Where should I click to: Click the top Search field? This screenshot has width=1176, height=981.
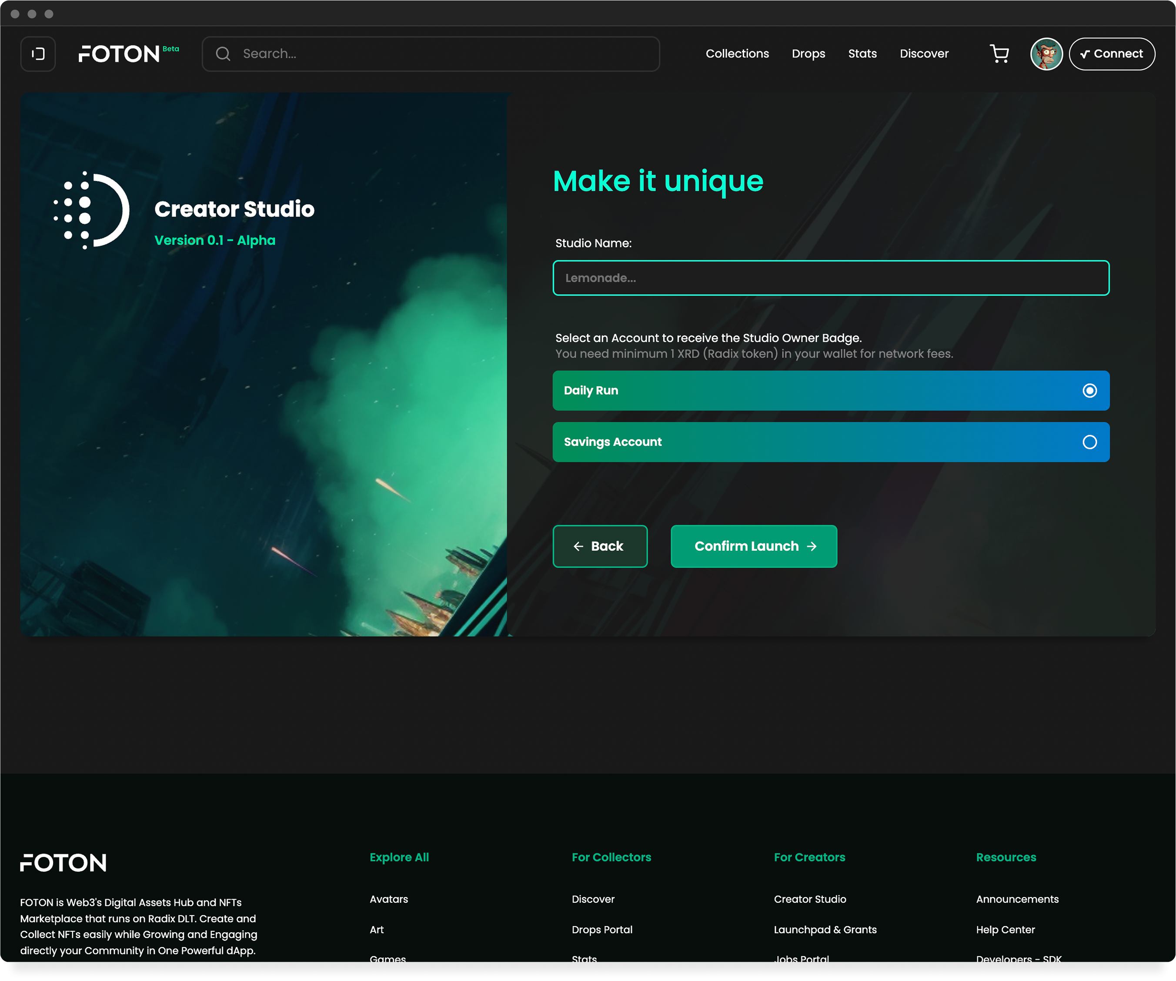[442, 54]
